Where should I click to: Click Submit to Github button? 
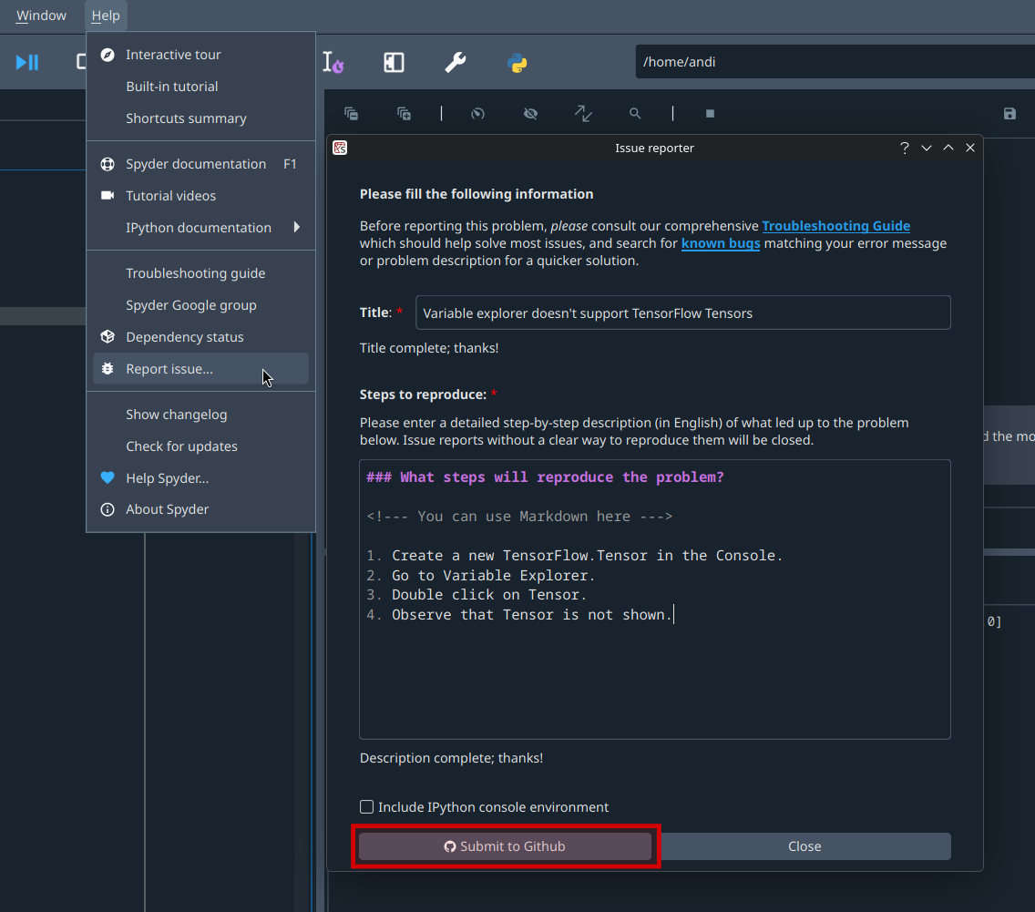[x=505, y=846]
